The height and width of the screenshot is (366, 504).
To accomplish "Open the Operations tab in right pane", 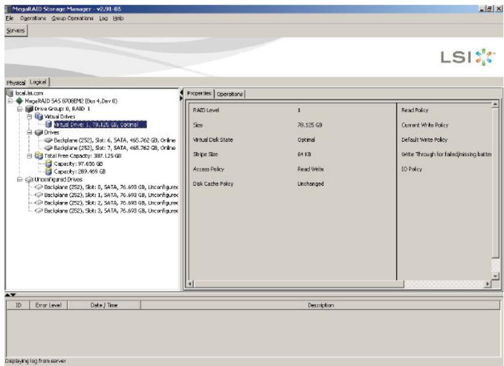I will coord(230,94).
